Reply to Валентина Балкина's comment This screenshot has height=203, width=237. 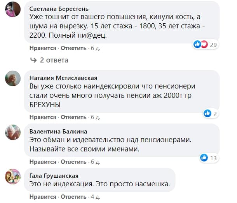pyautogui.click(x=73, y=161)
